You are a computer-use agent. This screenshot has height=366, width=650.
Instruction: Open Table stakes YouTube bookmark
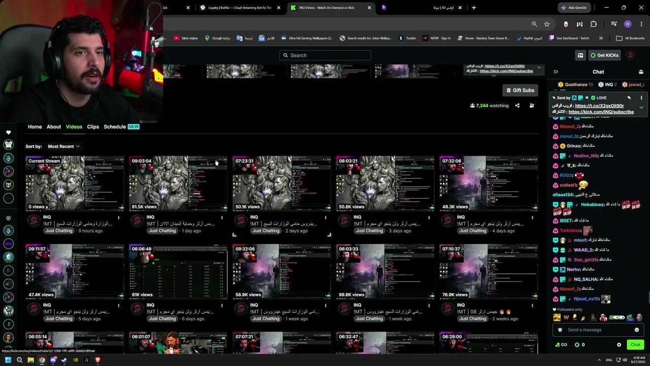[x=186, y=38]
